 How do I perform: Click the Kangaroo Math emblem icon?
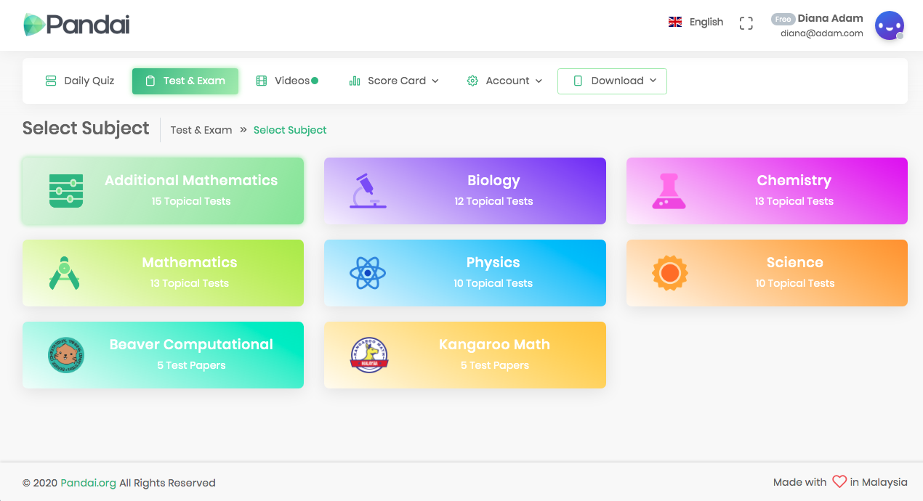[x=368, y=355]
